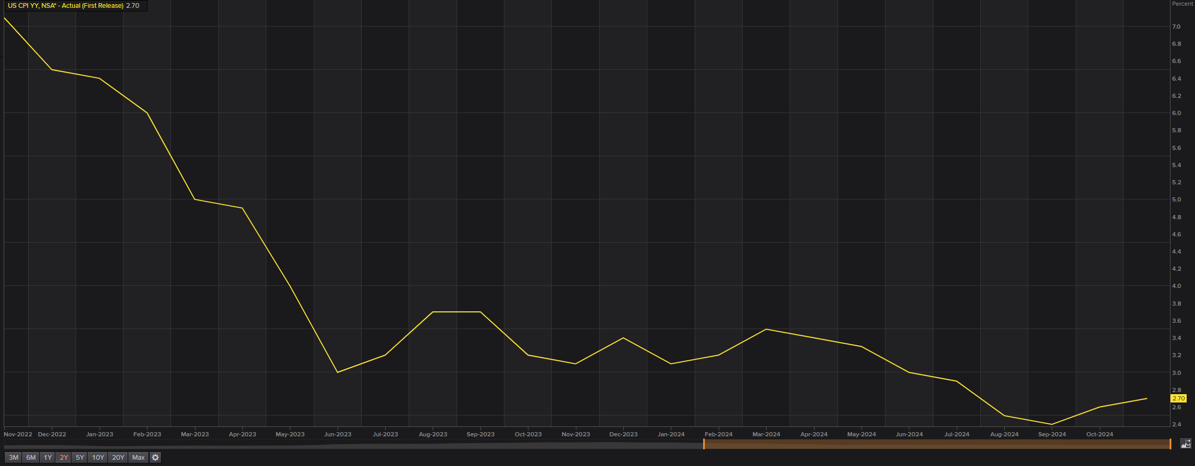1195x466 pixels.
Task: Select the 3M time range
Action: (14, 458)
